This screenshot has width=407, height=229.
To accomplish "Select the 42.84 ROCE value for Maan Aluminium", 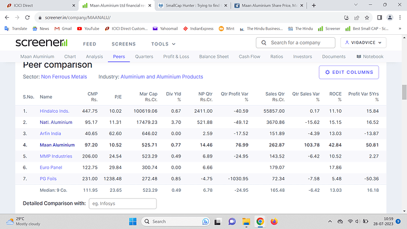I will click(335, 145).
